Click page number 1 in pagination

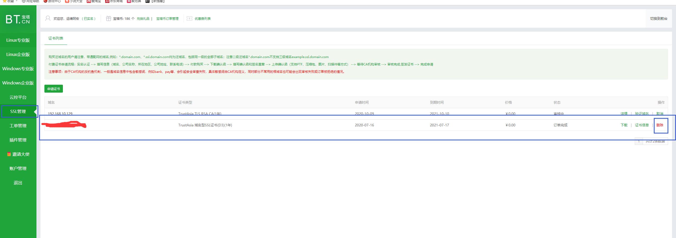[639, 141]
